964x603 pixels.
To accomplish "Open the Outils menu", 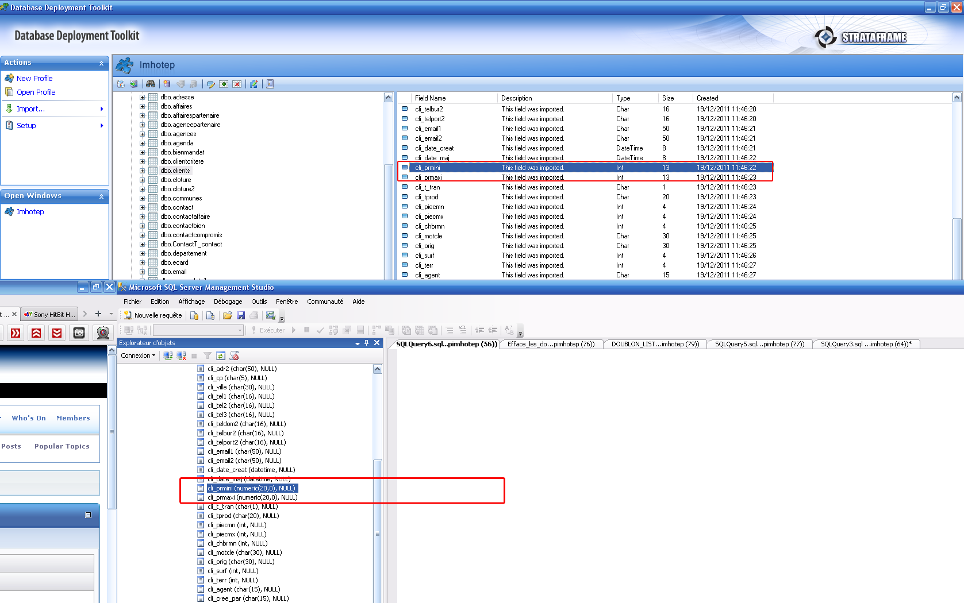I will point(259,301).
